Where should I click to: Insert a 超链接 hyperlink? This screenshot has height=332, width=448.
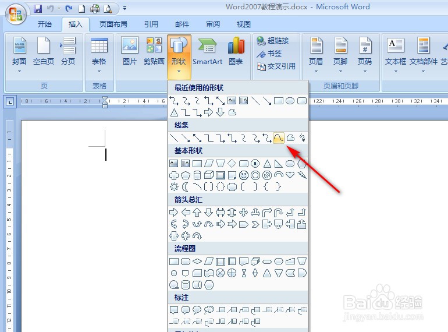pyautogui.click(x=272, y=41)
